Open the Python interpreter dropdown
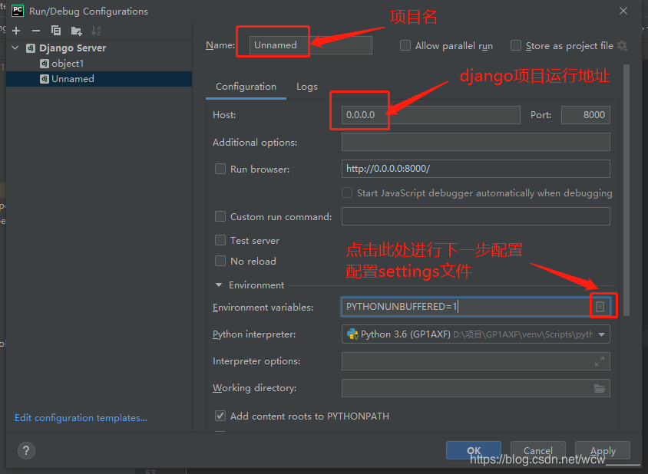 [x=602, y=334]
